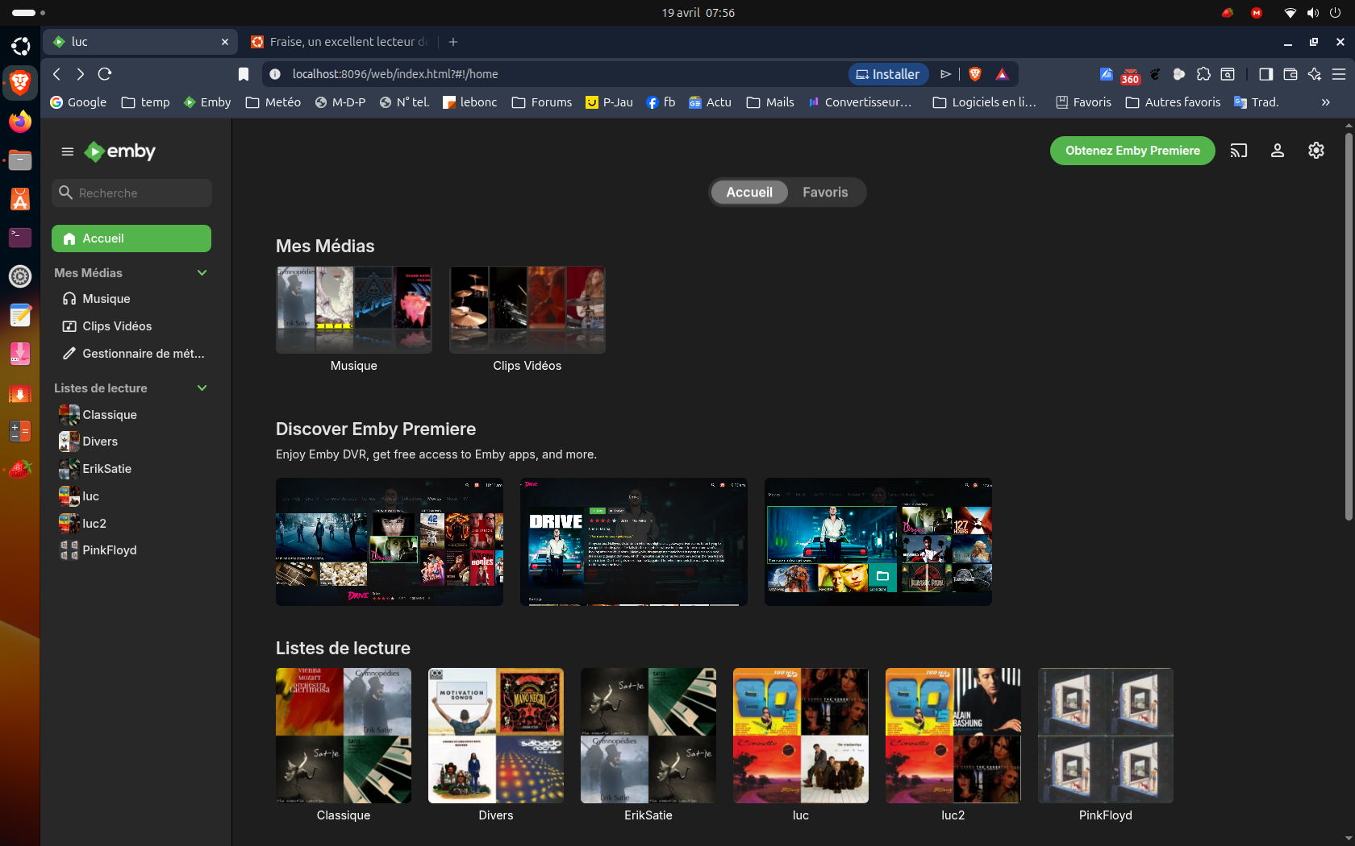1355x846 pixels.
Task: Click Obtenez Emby Premiere button
Action: [1132, 151]
